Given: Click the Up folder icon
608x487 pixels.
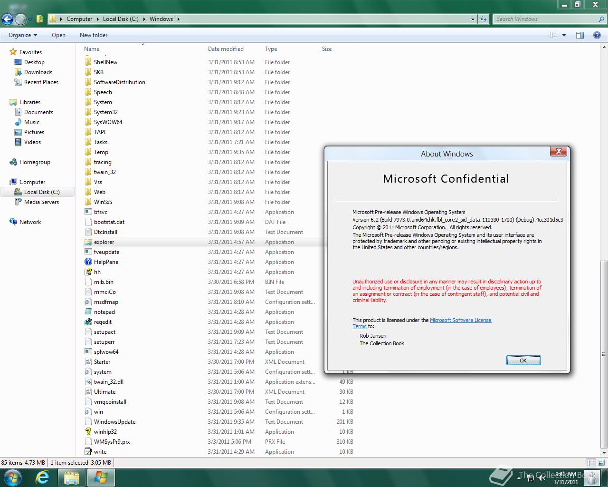Looking at the screenshot, I should tap(40, 19).
